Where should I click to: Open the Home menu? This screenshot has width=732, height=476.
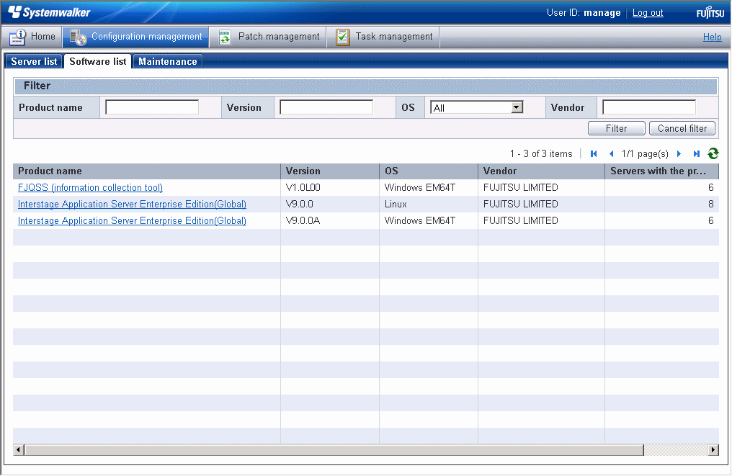pyautogui.click(x=32, y=37)
